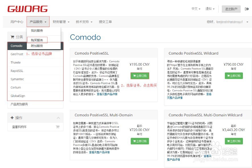Select Symantec category in sidebar
Screen dimensions: 252x168
[x=35, y=79]
